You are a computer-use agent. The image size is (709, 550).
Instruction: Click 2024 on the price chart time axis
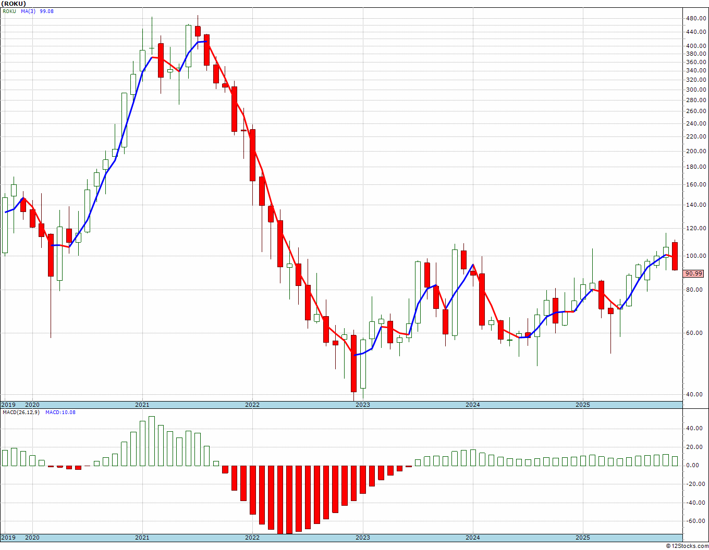coord(473,405)
